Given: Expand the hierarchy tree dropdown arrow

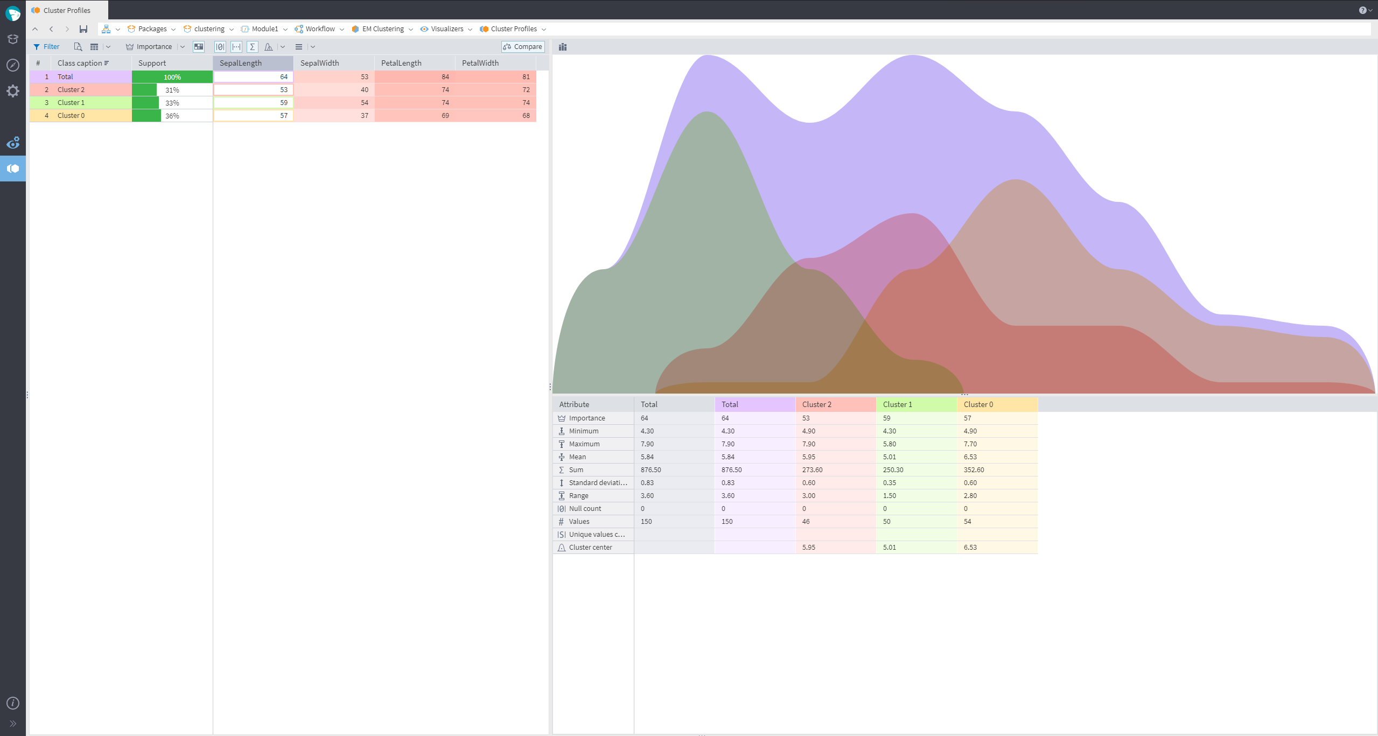Looking at the screenshot, I should click(118, 30).
